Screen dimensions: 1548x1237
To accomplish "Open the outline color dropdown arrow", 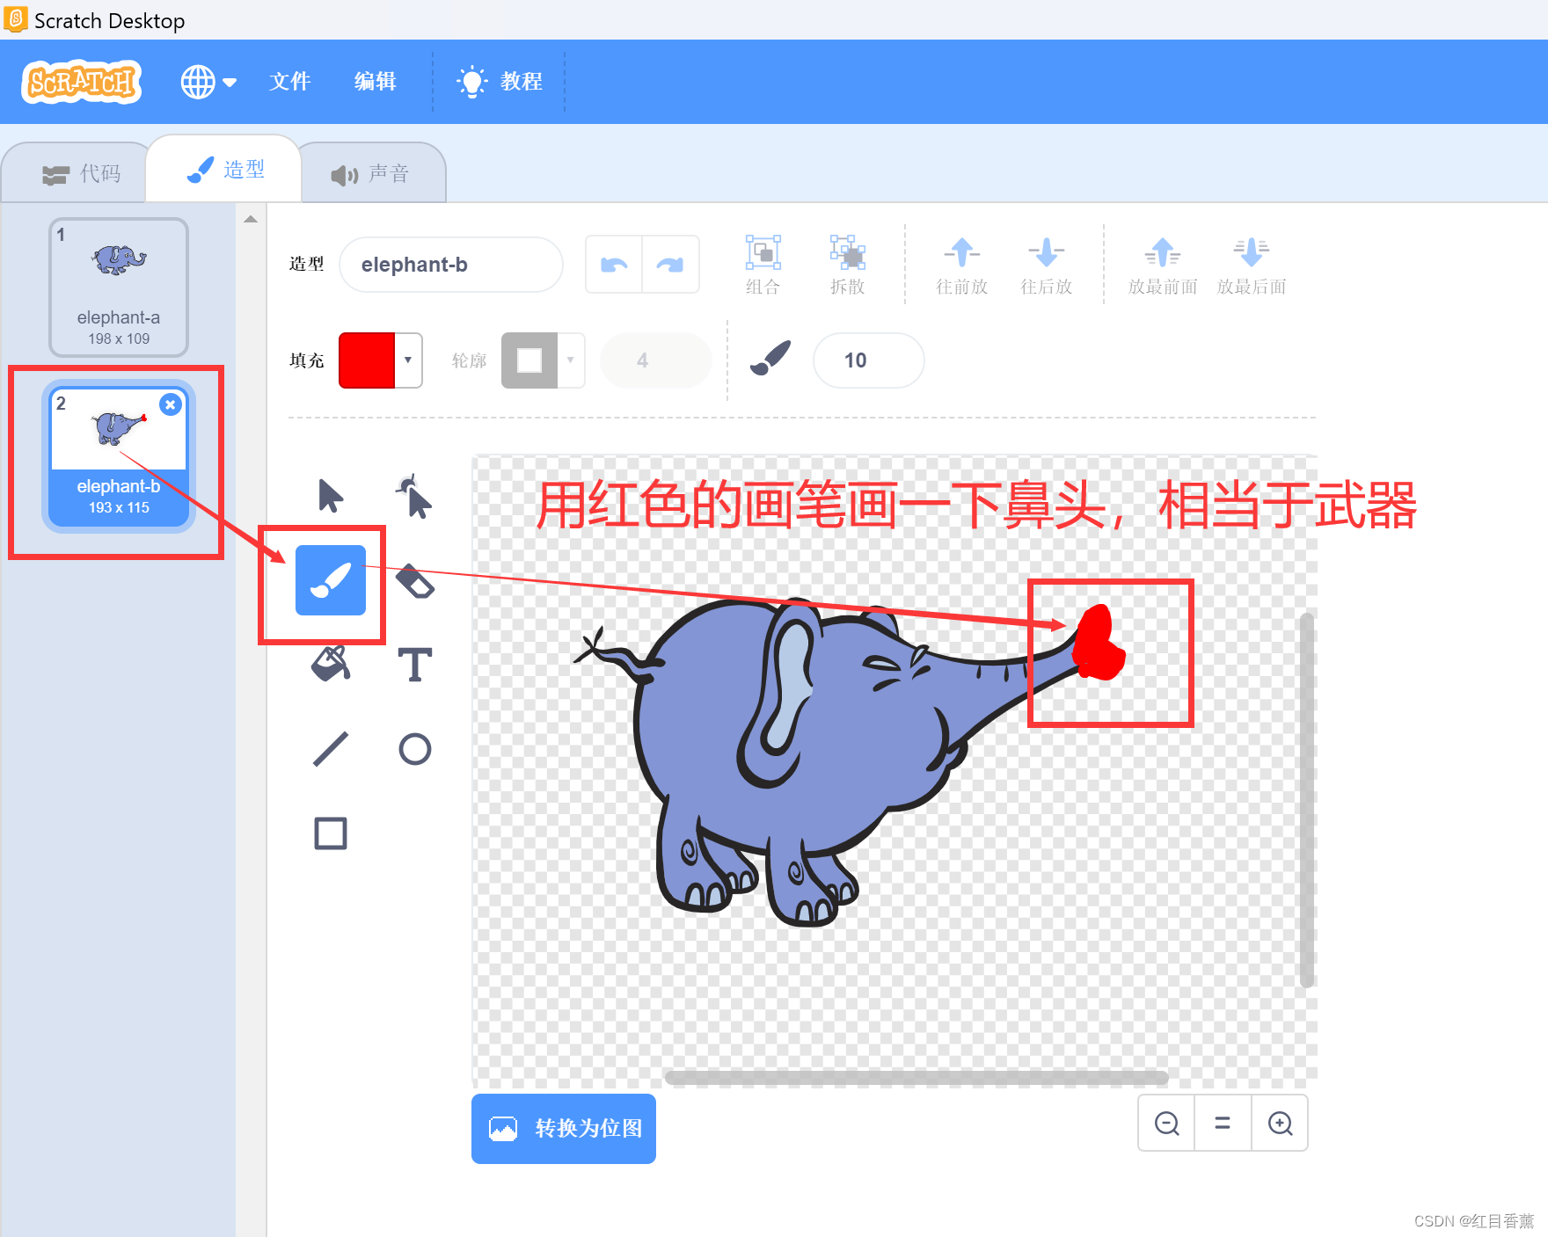I will (571, 360).
